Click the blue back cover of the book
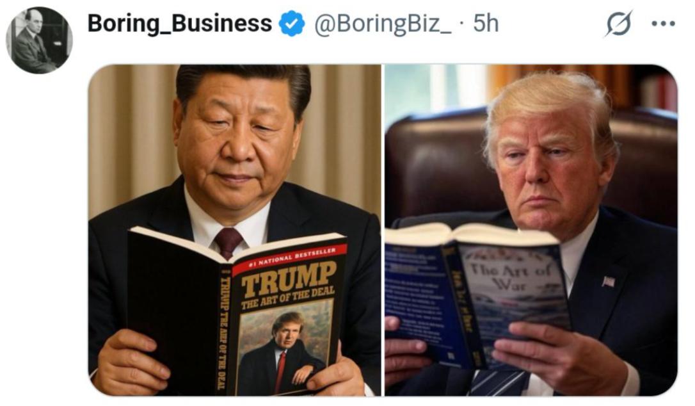Screen dimensions: 695x406 coord(417,302)
